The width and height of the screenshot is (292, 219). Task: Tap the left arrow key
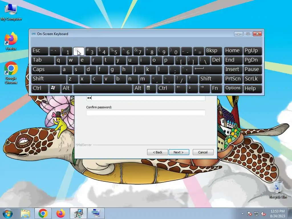[181, 89]
